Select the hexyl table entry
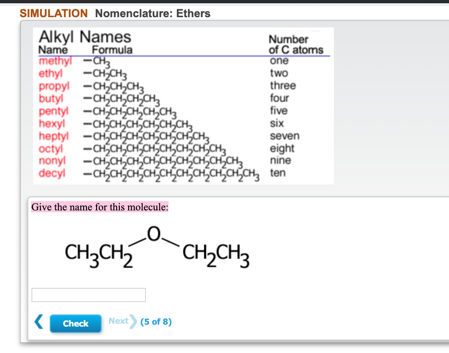449x353 pixels. 51,124
